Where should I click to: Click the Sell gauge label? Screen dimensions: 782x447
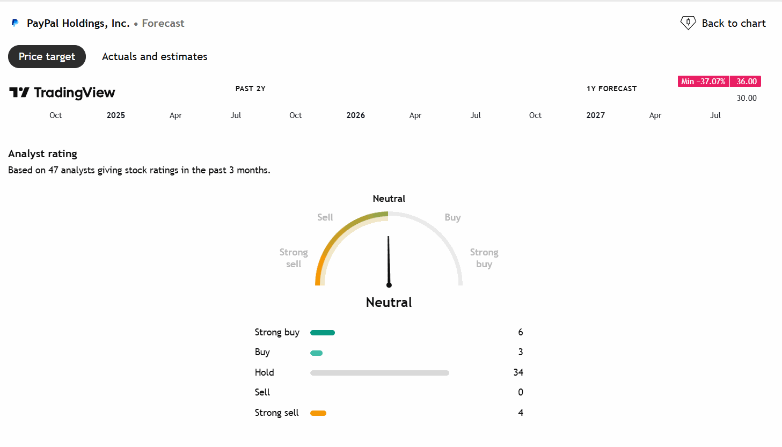(x=325, y=217)
